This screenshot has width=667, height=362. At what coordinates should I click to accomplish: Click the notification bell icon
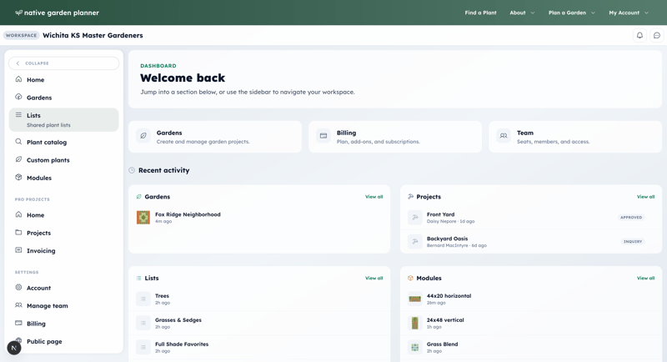coord(639,36)
